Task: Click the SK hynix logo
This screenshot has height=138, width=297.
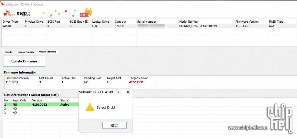Action: click(9, 13)
